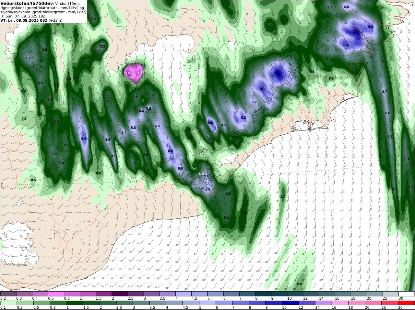This screenshot has height=310, width=415.
Task: Click the 9.1 precipitation value on the map
Action: click(x=262, y=89)
